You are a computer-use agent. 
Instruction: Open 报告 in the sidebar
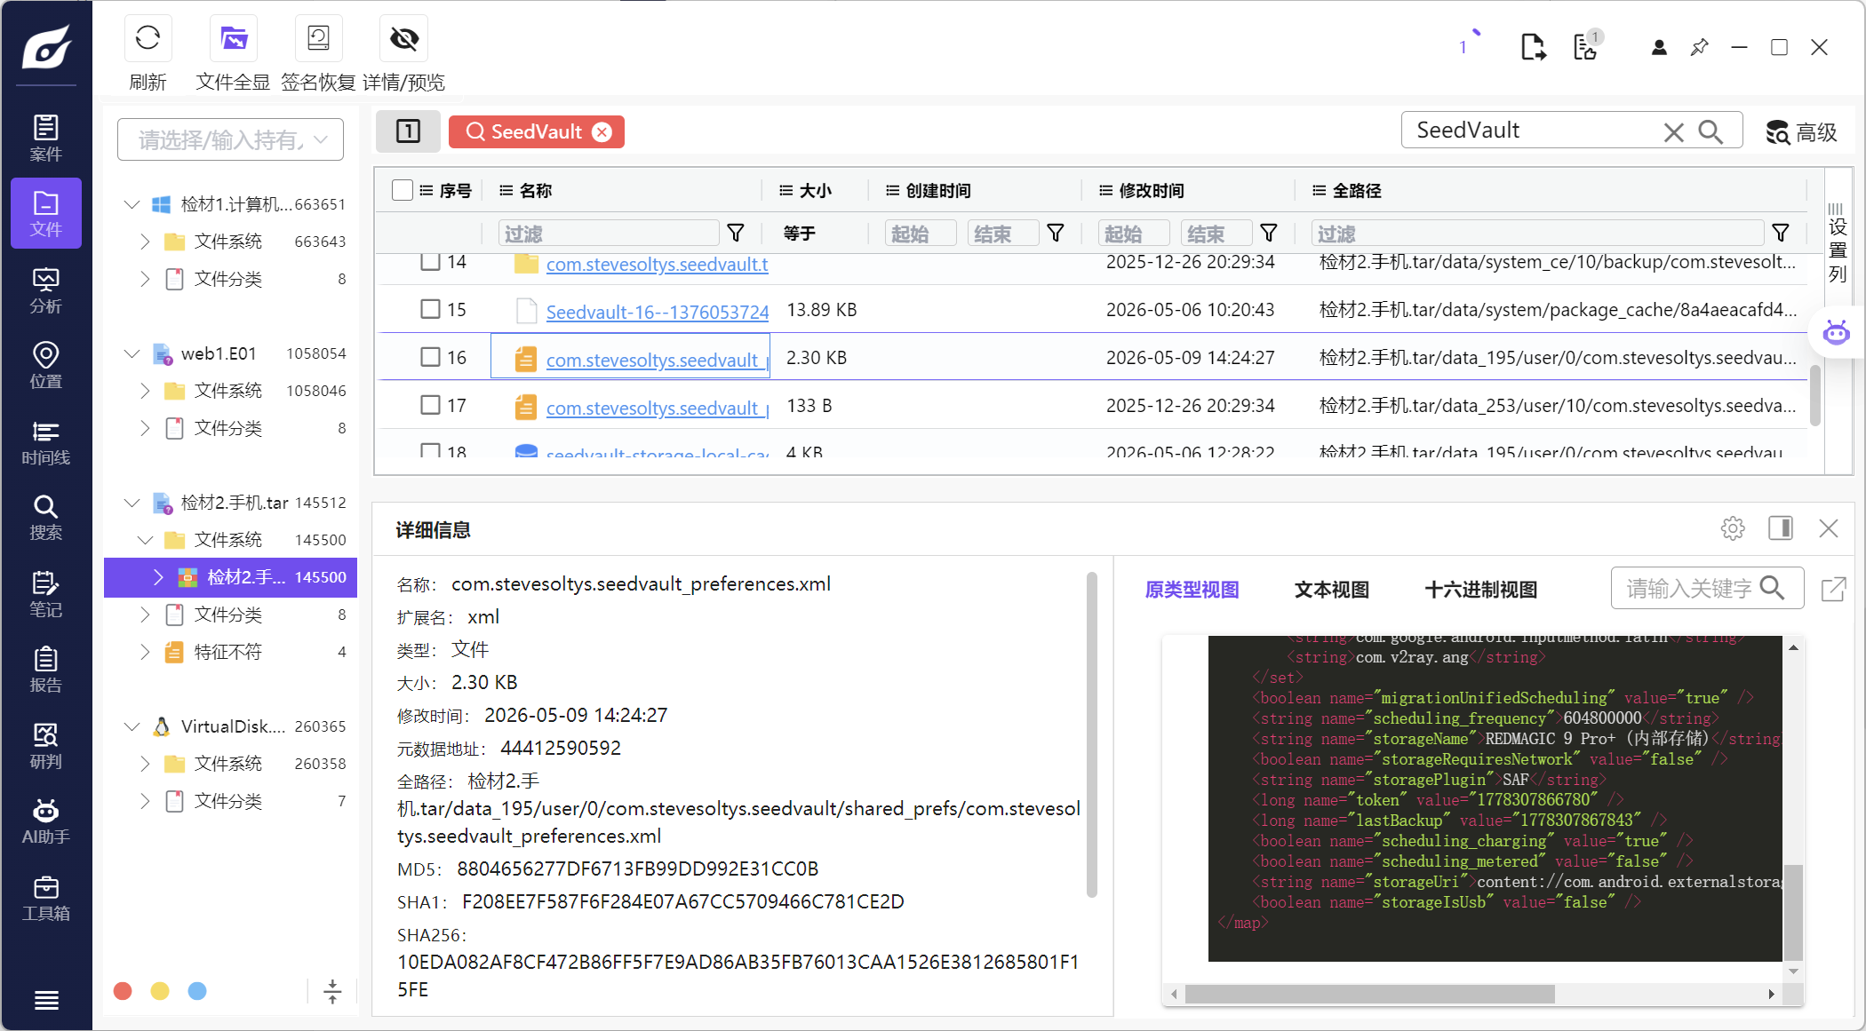(x=46, y=670)
